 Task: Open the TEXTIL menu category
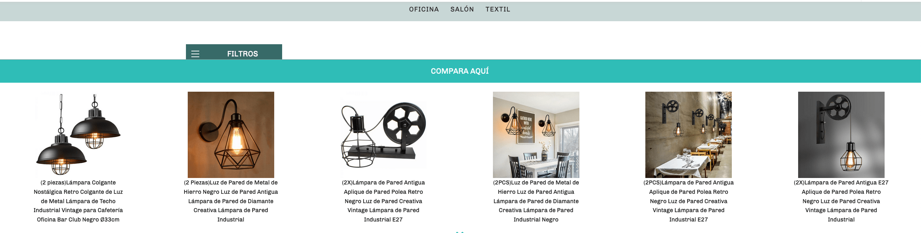click(x=498, y=9)
